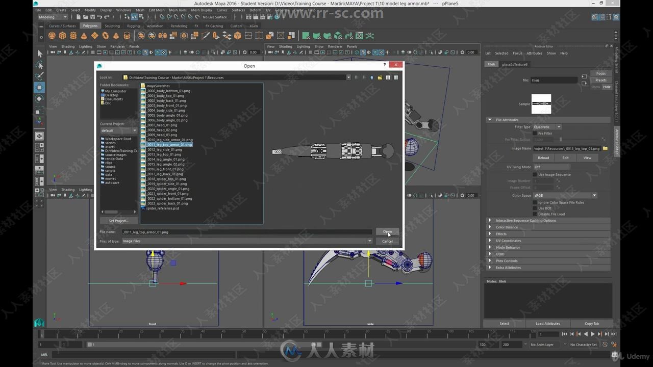Expand the UV Coordinates section

pyautogui.click(x=548, y=241)
